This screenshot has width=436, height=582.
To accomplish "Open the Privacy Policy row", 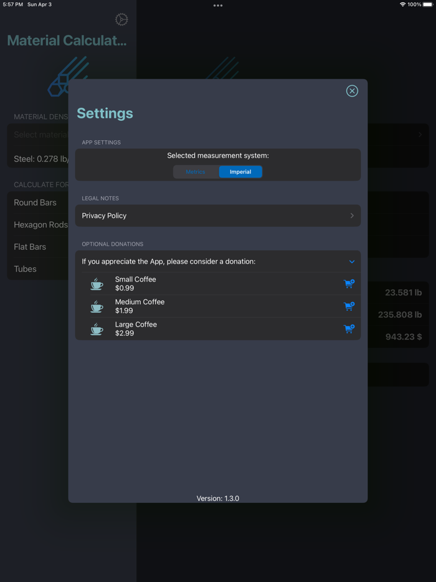I will click(218, 216).
